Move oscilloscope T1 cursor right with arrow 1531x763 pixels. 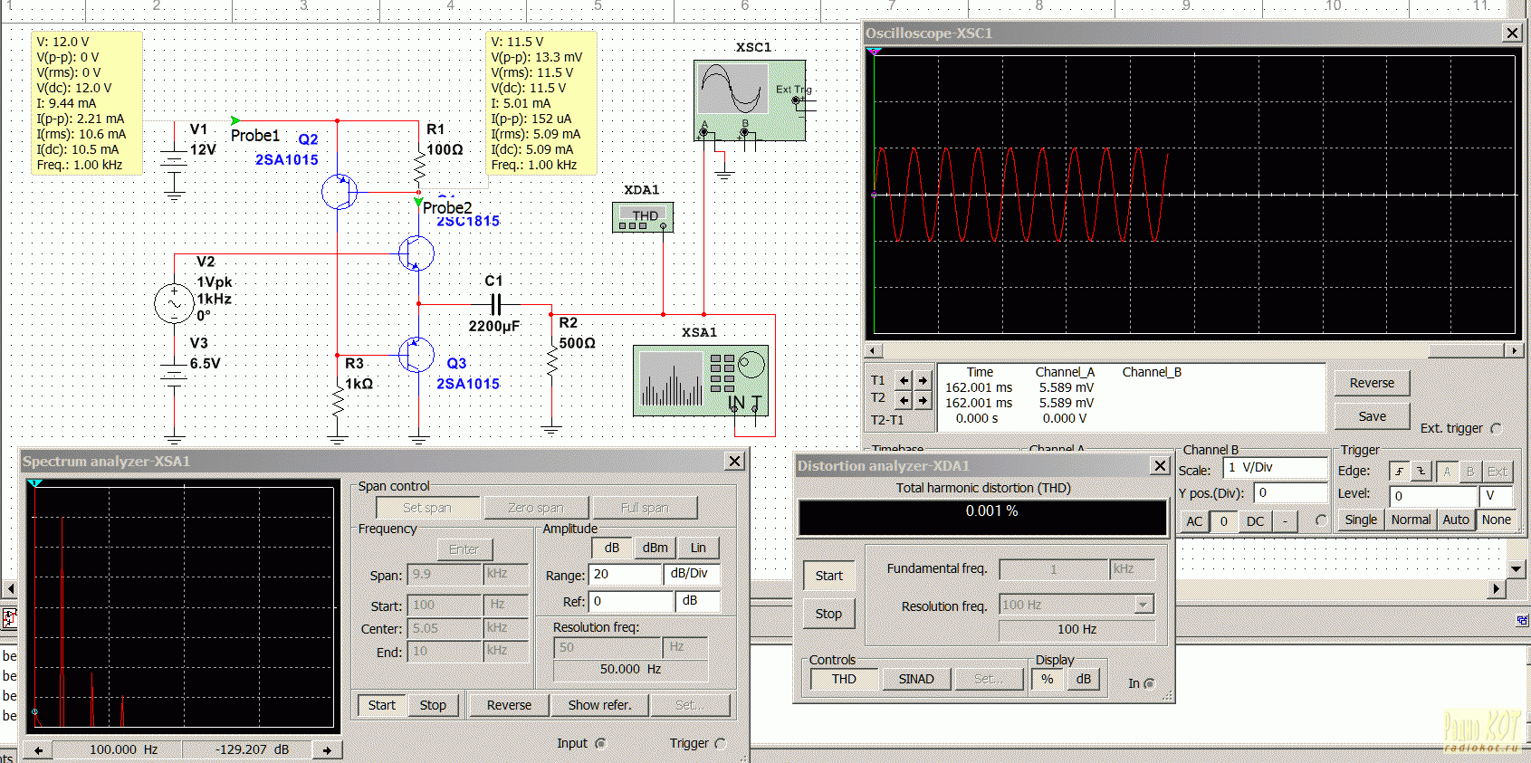pos(923,380)
